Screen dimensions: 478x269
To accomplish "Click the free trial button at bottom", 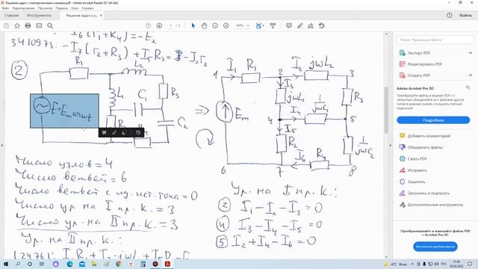I will tap(435, 247).
